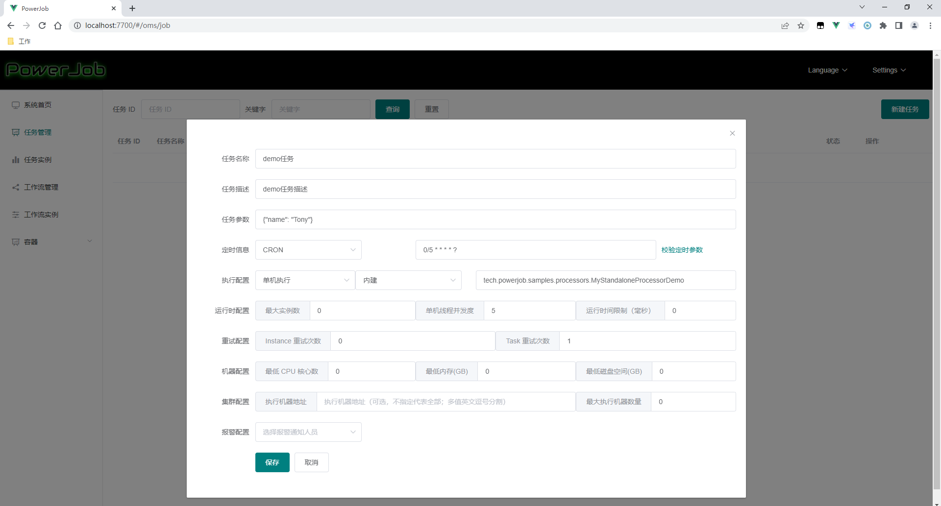Click the browser forward arrow
The width and height of the screenshot is (941, 506).
pos(26,25)
